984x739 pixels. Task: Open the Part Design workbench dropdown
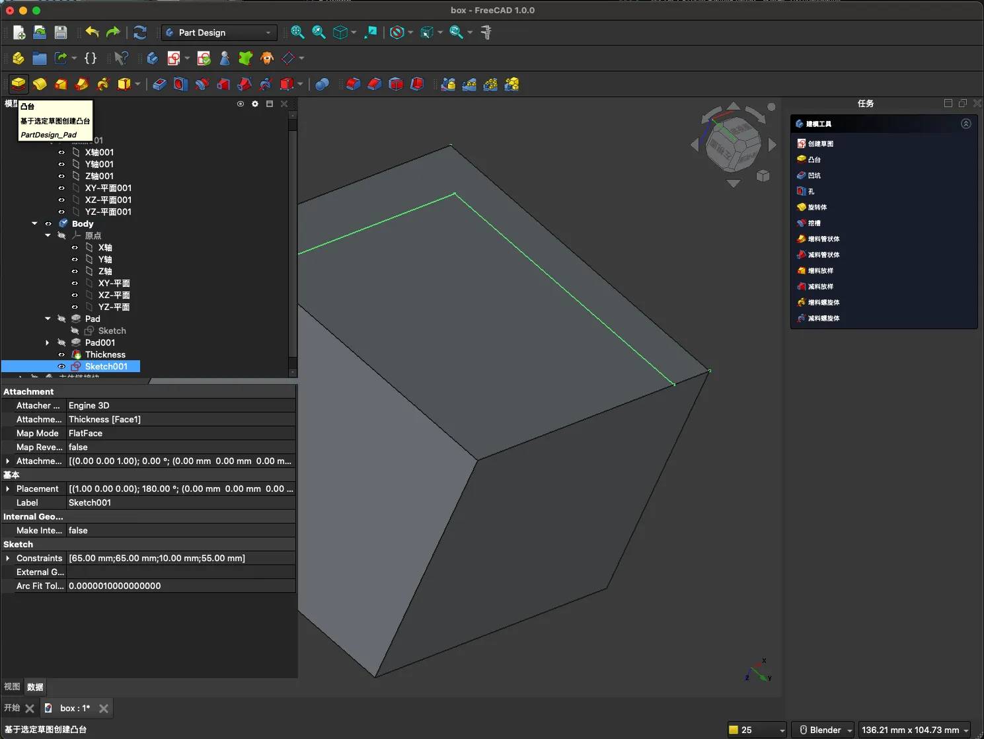point(219,32)
